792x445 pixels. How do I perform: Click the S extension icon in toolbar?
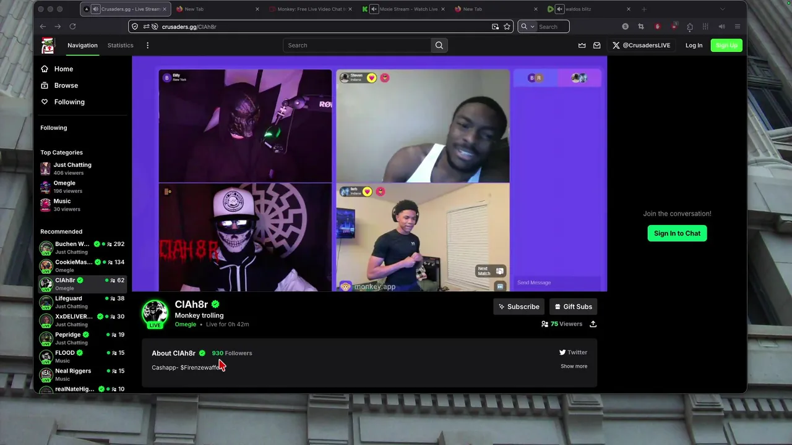625,27
